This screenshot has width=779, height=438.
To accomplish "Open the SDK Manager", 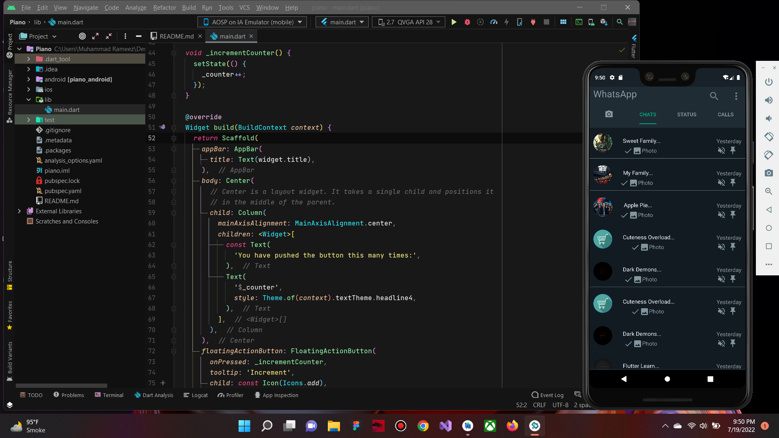I will click(605, 22).
